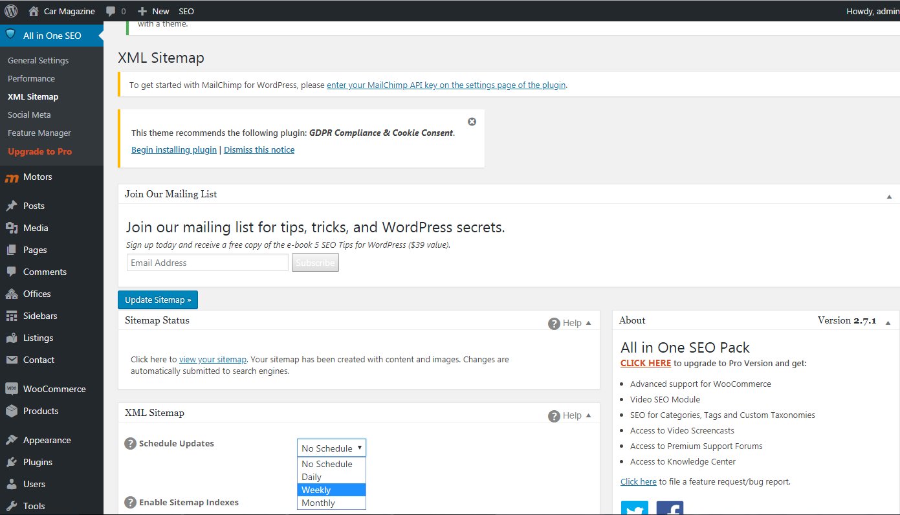
Task: Click the Twitter icon in About panel
Action: click(x=634, y=508)
